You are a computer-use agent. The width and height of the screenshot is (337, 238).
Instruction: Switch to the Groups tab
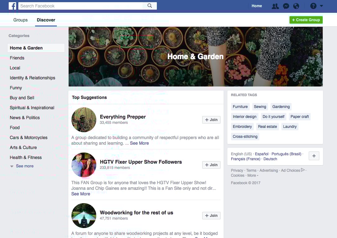[x=20, y=20]
